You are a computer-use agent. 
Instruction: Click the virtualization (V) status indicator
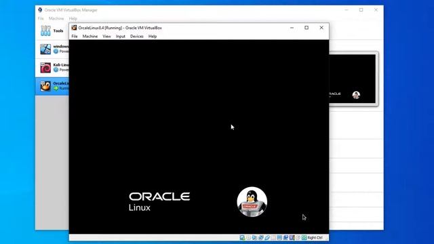[292, 238]
